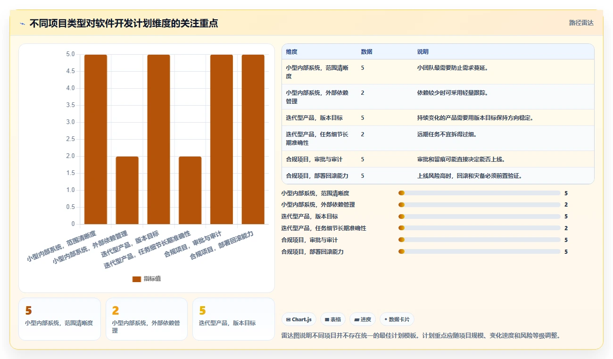Click the 表格 chip
This screenshot has height=359, width=613.
point(333,319)
